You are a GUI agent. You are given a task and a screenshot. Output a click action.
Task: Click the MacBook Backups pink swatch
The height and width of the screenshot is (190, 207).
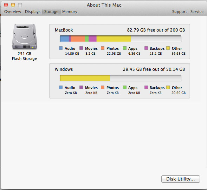pos(146,48)
